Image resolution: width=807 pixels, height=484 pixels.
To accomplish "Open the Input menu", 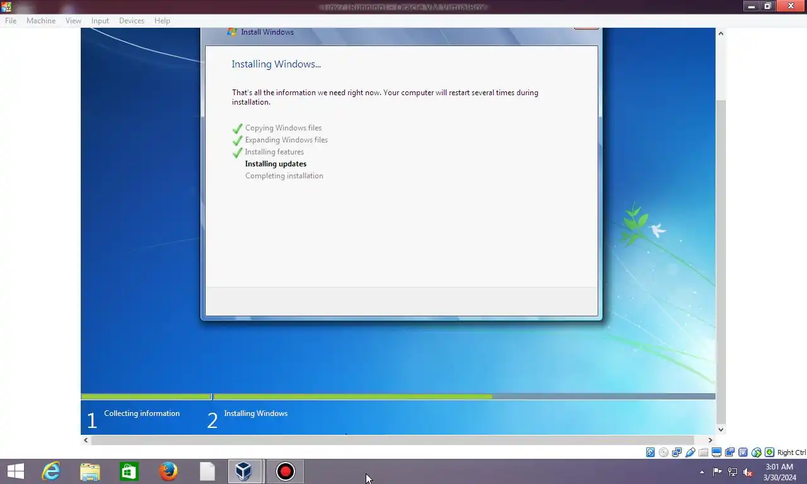I will (x=100, y=21).
